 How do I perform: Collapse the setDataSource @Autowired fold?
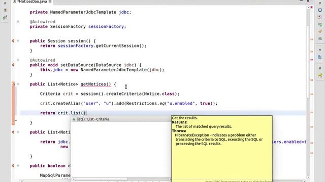point(18,60)
